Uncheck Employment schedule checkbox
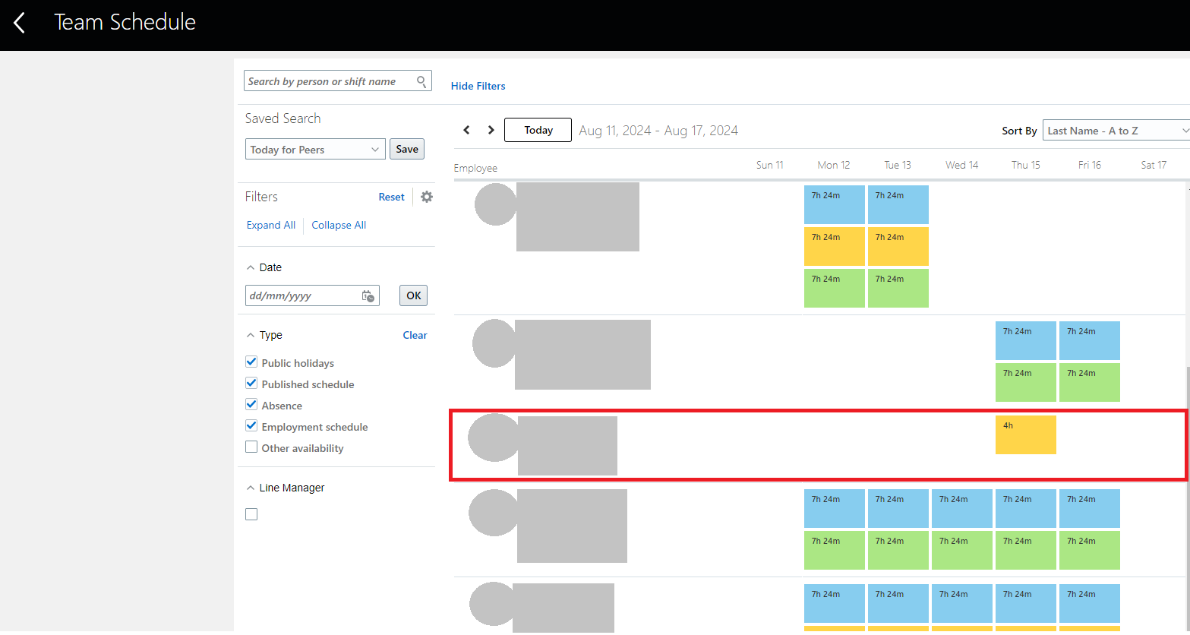 tap(251, 425)
